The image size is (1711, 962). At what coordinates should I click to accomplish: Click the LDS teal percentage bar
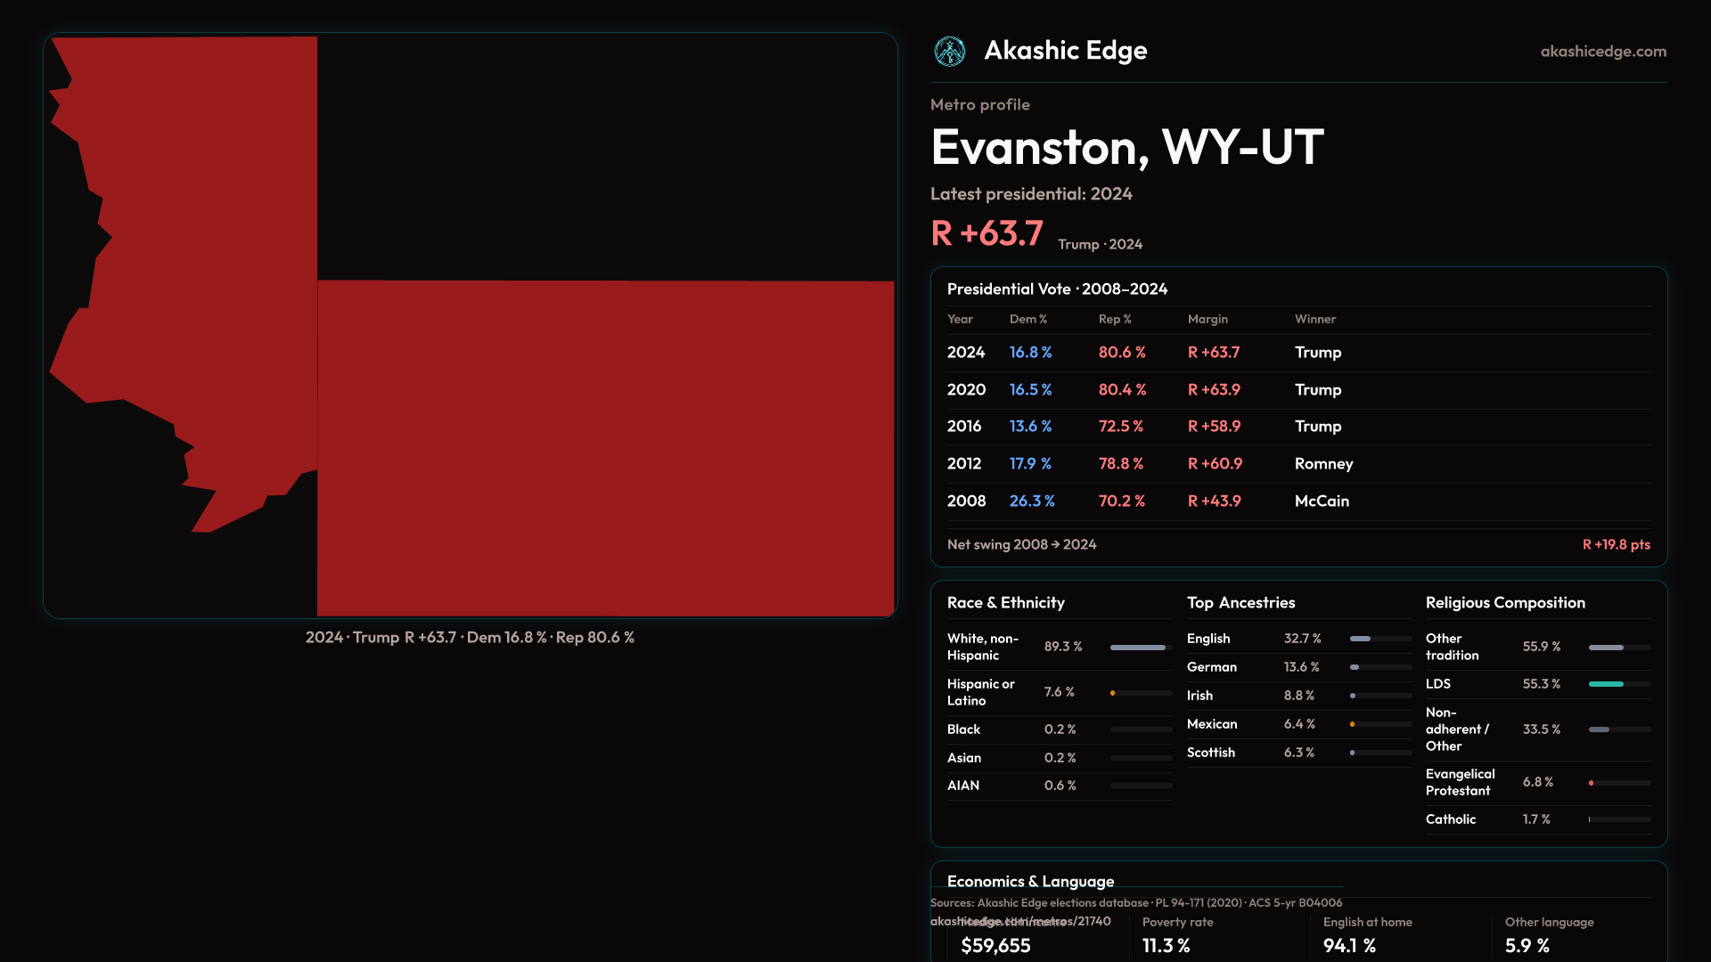[x=1606, y=684]
